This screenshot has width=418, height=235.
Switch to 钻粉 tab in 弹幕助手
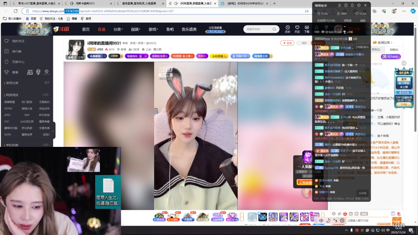(x=363, y=21)
